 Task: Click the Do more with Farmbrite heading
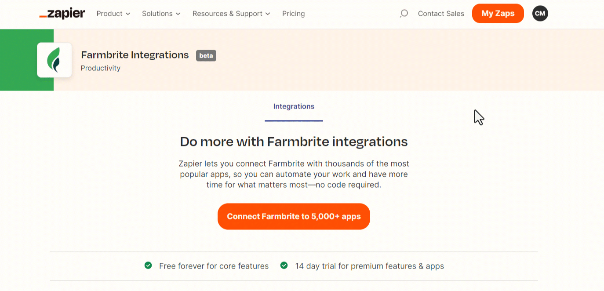pos(294,142)
